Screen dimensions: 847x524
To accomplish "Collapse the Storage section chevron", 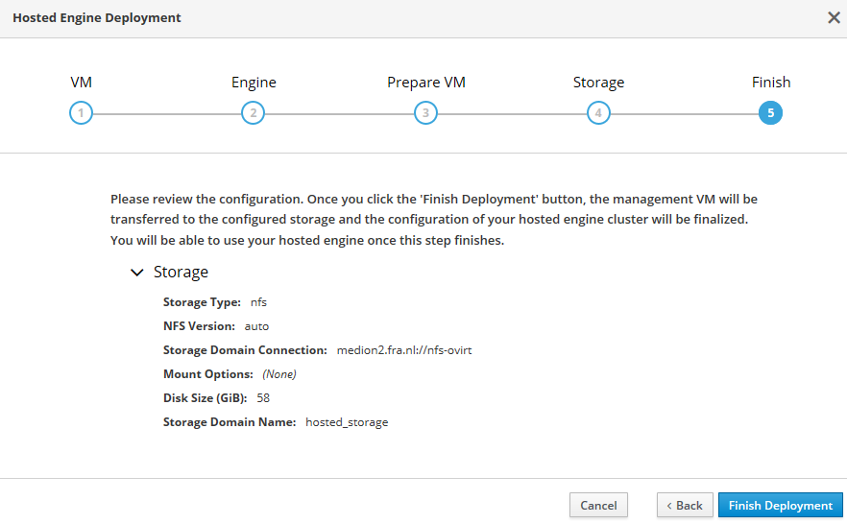I will [136, 273].
